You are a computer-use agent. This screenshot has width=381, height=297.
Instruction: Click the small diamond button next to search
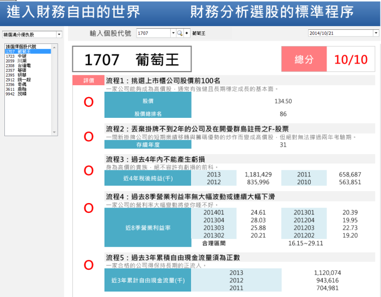point(187,33)
